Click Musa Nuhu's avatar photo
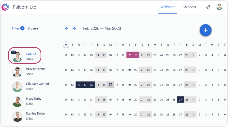228x127 pixels. (x=17, y=101)
